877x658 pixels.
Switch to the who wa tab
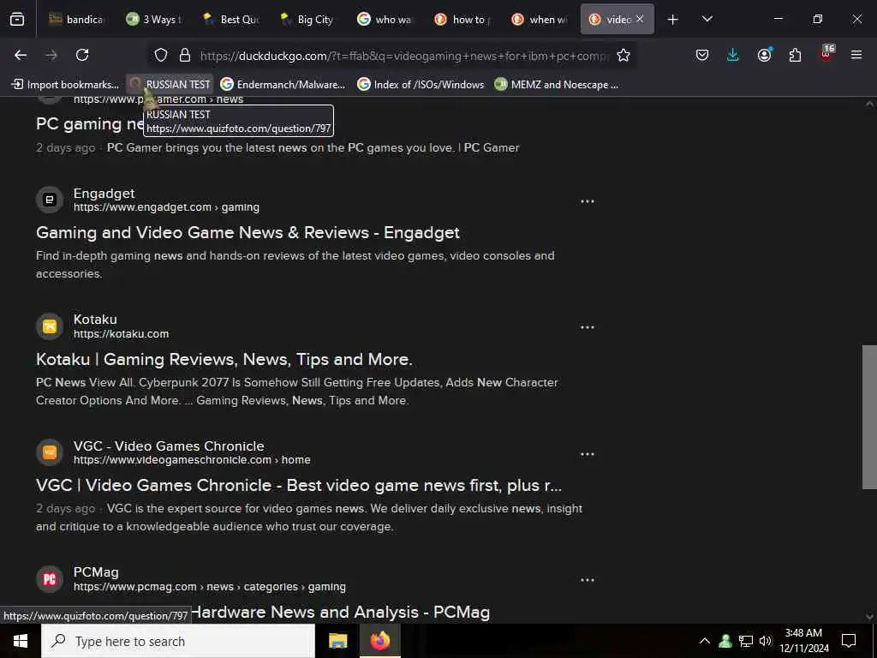click(385, 20)
